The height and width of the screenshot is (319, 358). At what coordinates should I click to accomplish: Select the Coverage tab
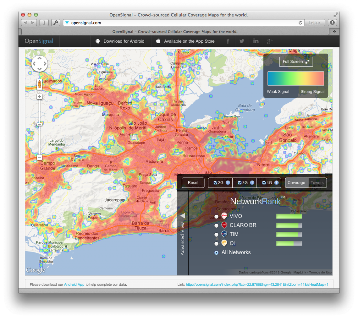tap(296, 183)
